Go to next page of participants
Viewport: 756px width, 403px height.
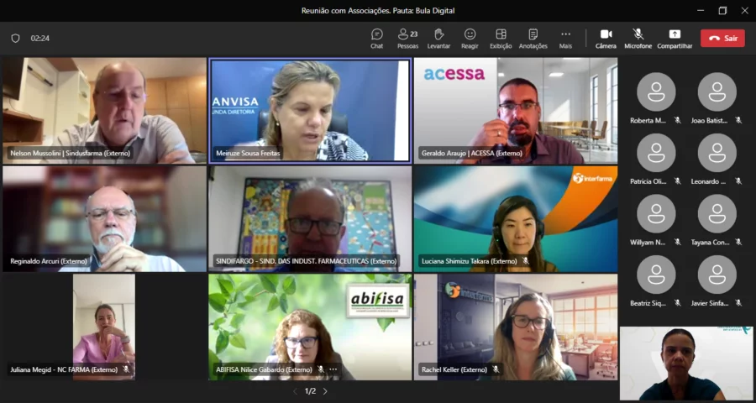click(326, 391)
